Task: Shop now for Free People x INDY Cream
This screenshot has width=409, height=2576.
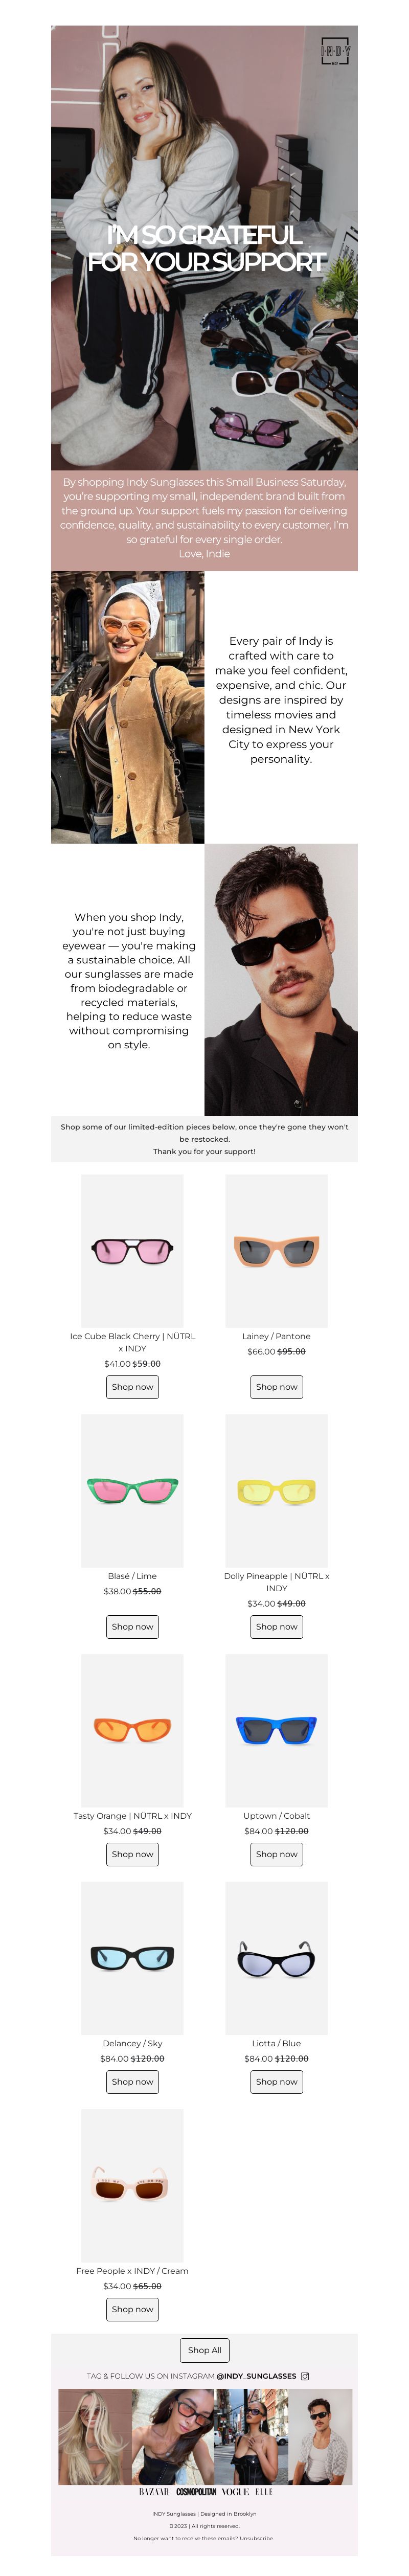Action: point(132,2309)
